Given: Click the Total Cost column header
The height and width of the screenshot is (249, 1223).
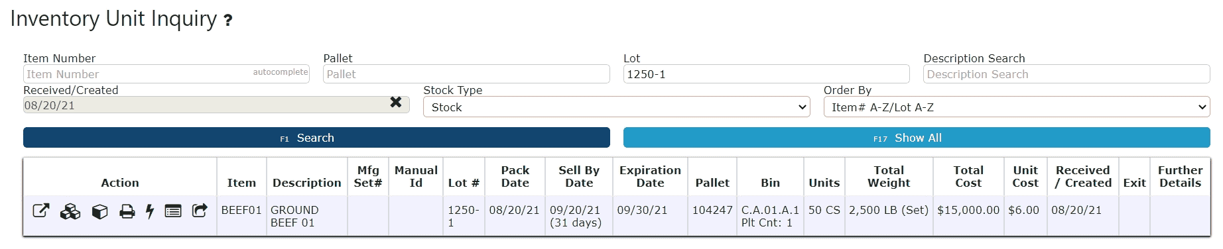Looking at the screenshot, I should [x=968, y=177].
